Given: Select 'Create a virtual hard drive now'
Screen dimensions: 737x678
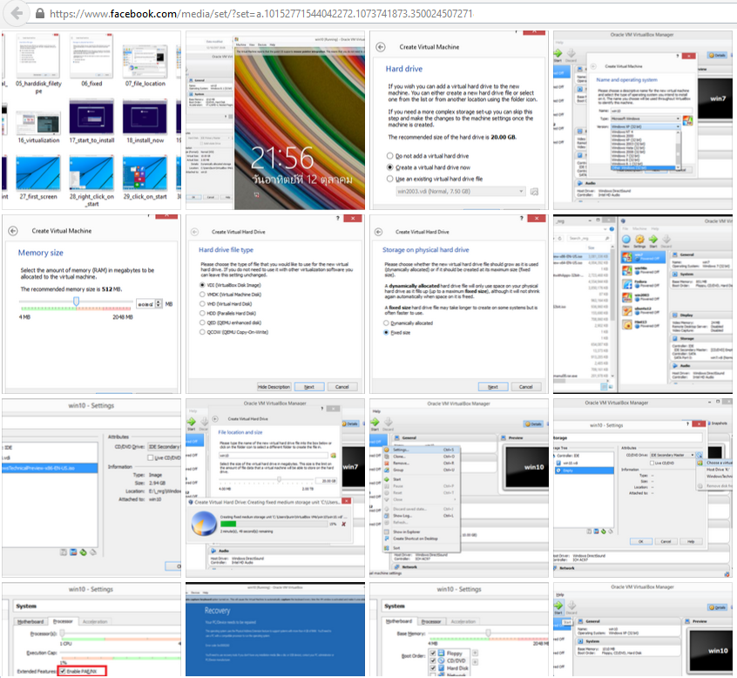Looking at the screenshot, I should point(429,167).
